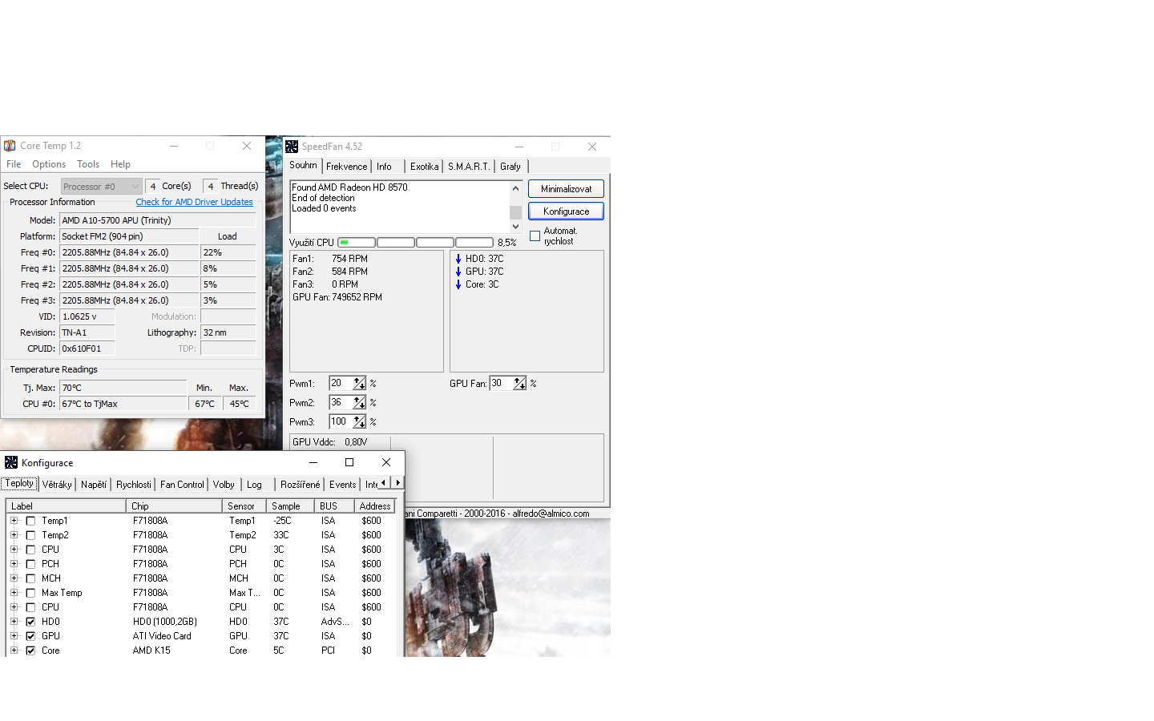Open the S.M.A.R.T. tab in SpeedFan
This screenshot has height=721, width=1154.
469,167
